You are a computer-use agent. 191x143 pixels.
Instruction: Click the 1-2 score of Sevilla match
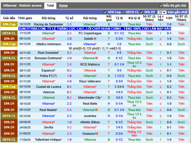[x=69, y=127]
